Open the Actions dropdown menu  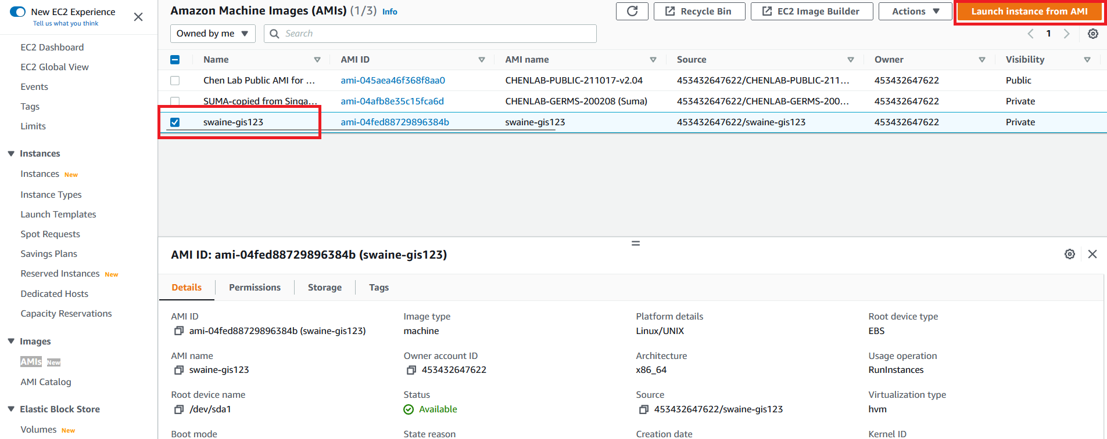[x=915, y=11]
